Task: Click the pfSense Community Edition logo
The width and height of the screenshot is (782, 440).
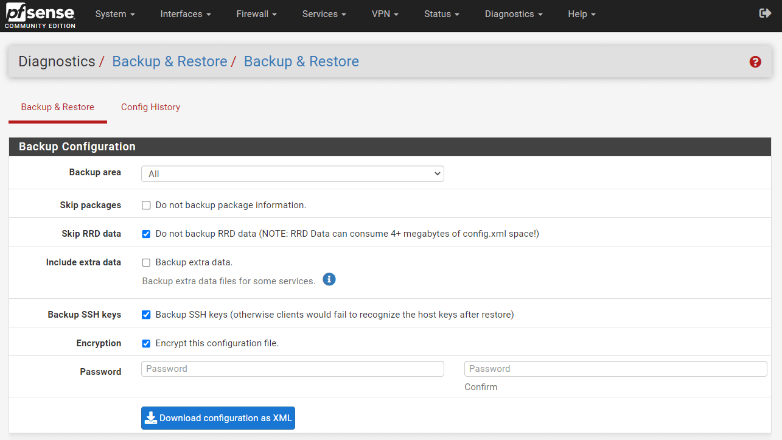Action: 40,15
